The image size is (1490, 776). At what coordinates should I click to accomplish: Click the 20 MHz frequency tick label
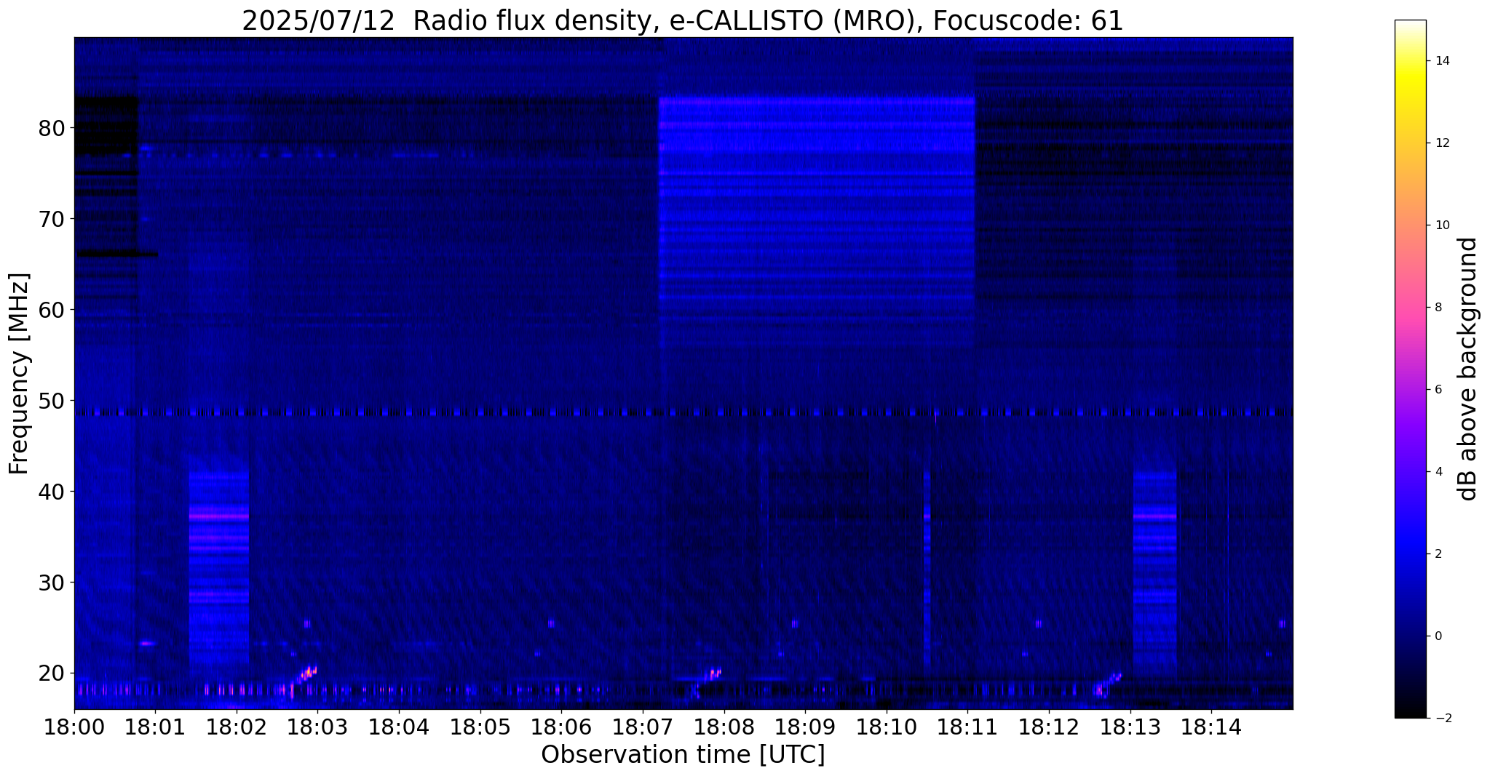point(51,673)
